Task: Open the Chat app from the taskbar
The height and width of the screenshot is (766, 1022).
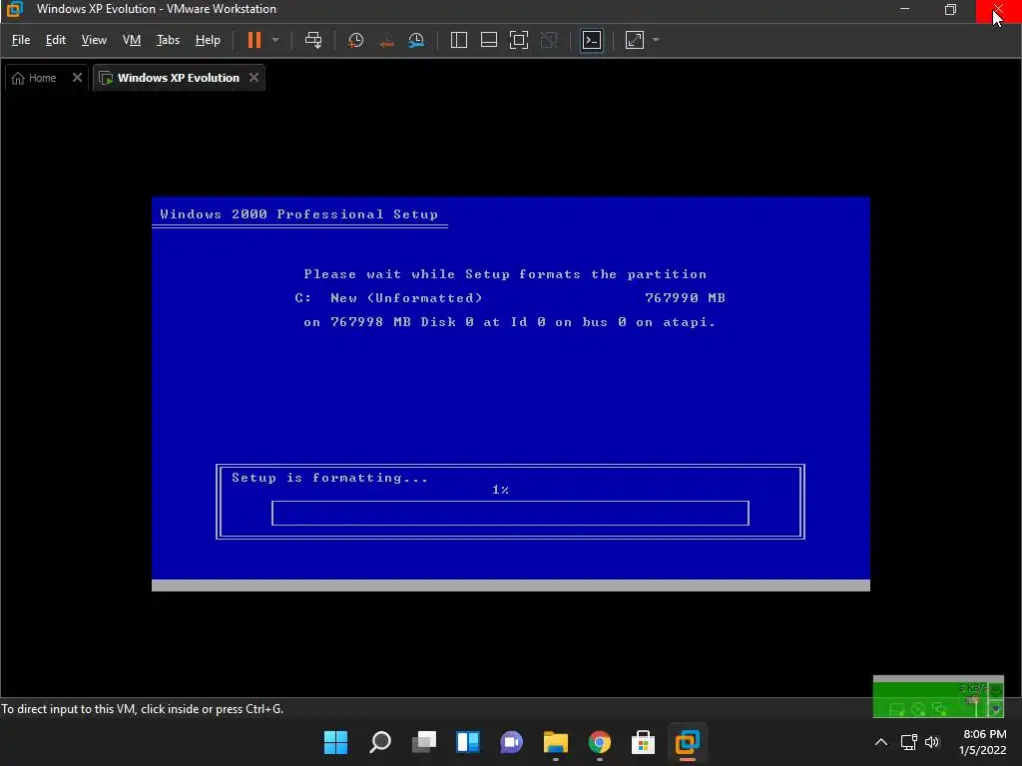Action: [x=512, y=742]
